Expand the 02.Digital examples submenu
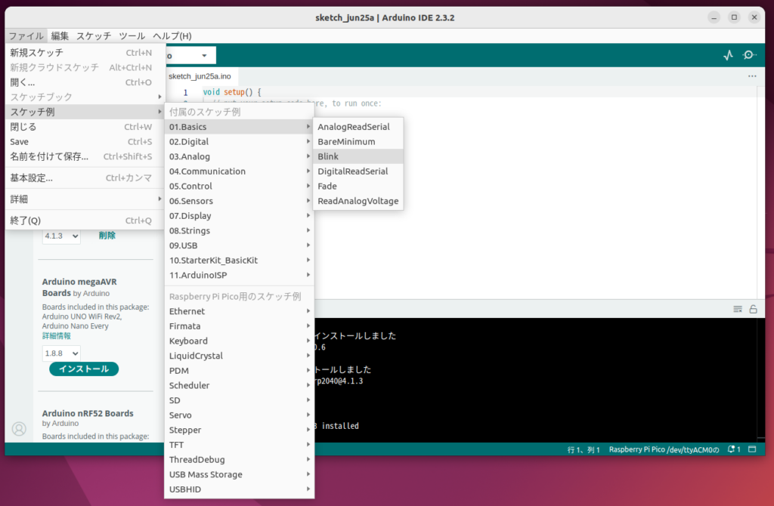Image resolution: width=774 pixels, height=506 pixels. [x=240, y=141]
